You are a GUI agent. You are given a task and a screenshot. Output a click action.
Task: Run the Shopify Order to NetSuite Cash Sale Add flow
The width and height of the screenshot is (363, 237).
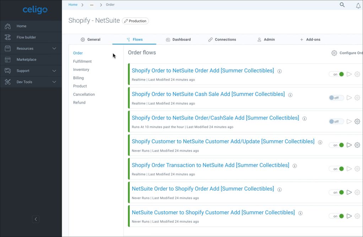pyautogui.click(x=349, y=98)
